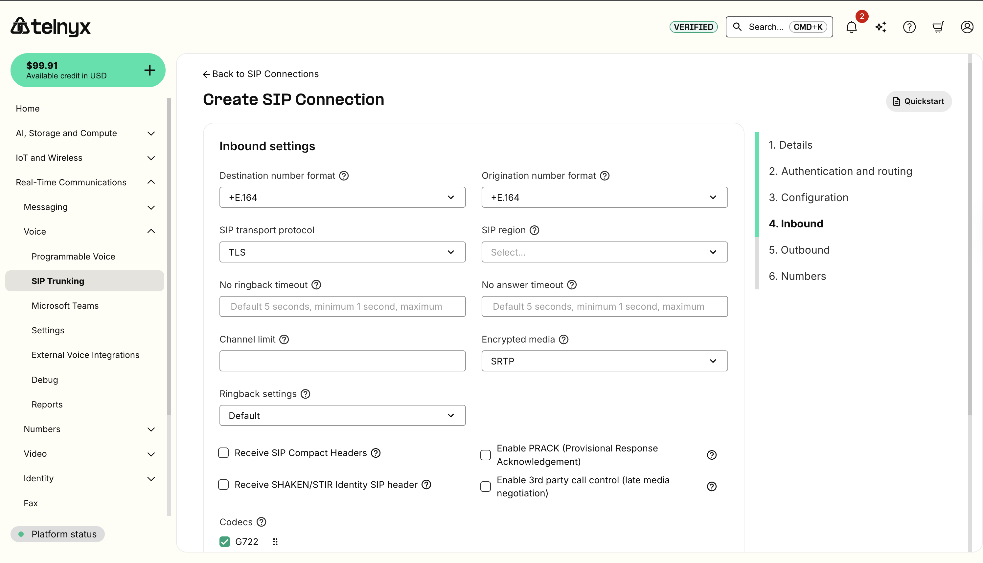The width and height of the screenshot is (983, 563).
Task: Open the notifications bell
Action: click(851, 27)
